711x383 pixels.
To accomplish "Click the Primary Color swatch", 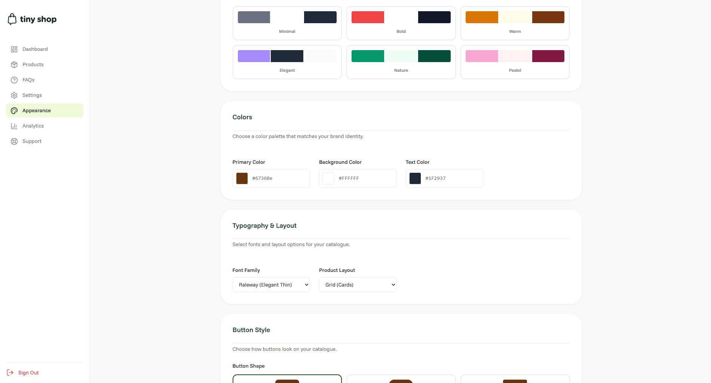I will click(x=242, y=178).
